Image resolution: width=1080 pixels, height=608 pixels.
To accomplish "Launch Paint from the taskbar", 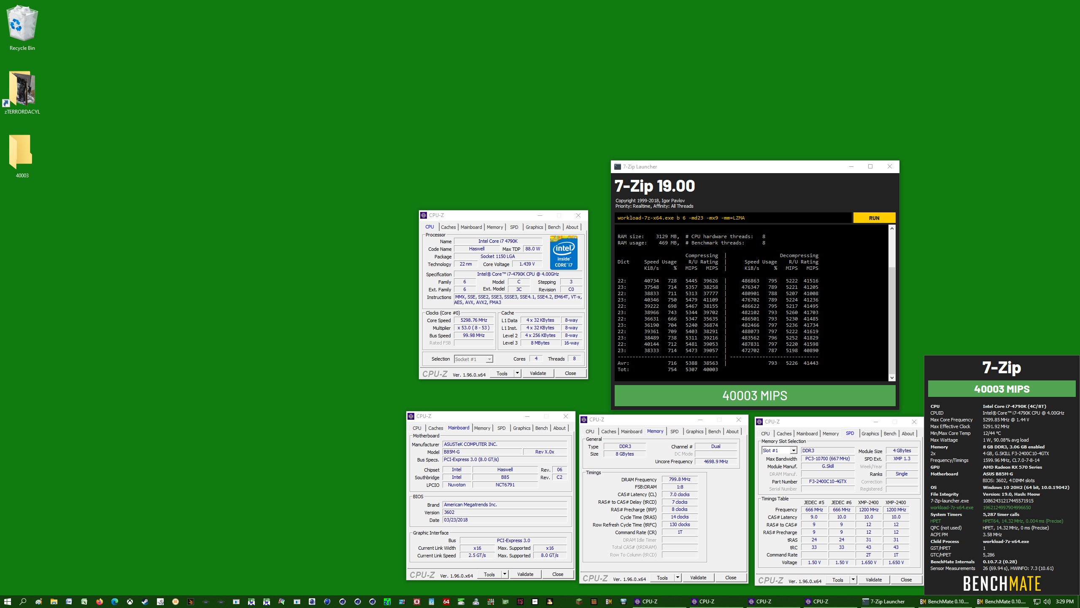I will point(38,602).
